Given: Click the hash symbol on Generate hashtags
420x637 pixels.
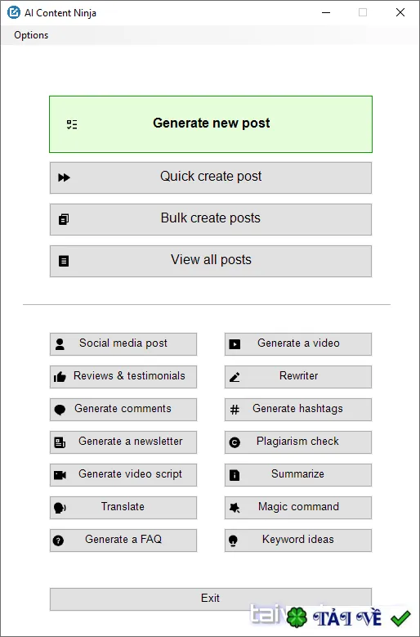Looking at the screenshot, I should pos(235,410).
